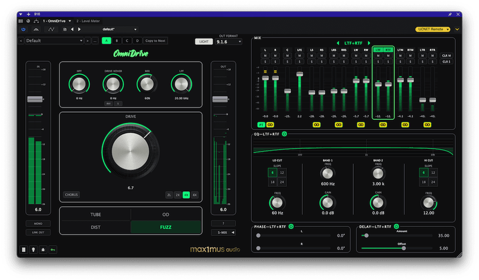Select LO CUT slope 12
The height and width of the screenshot is (280, 479).
282,173
